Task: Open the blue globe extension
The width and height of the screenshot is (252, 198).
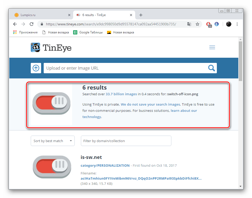Action: coord(217,24)
